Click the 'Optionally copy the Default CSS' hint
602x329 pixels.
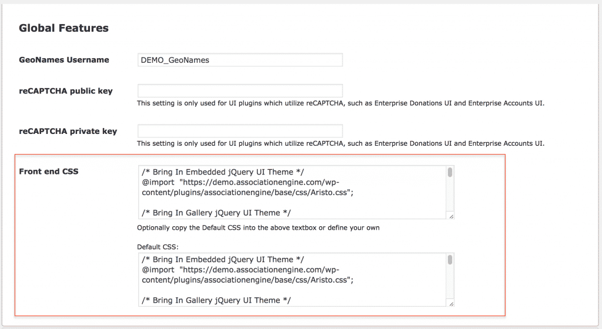(x=258, y=228)
